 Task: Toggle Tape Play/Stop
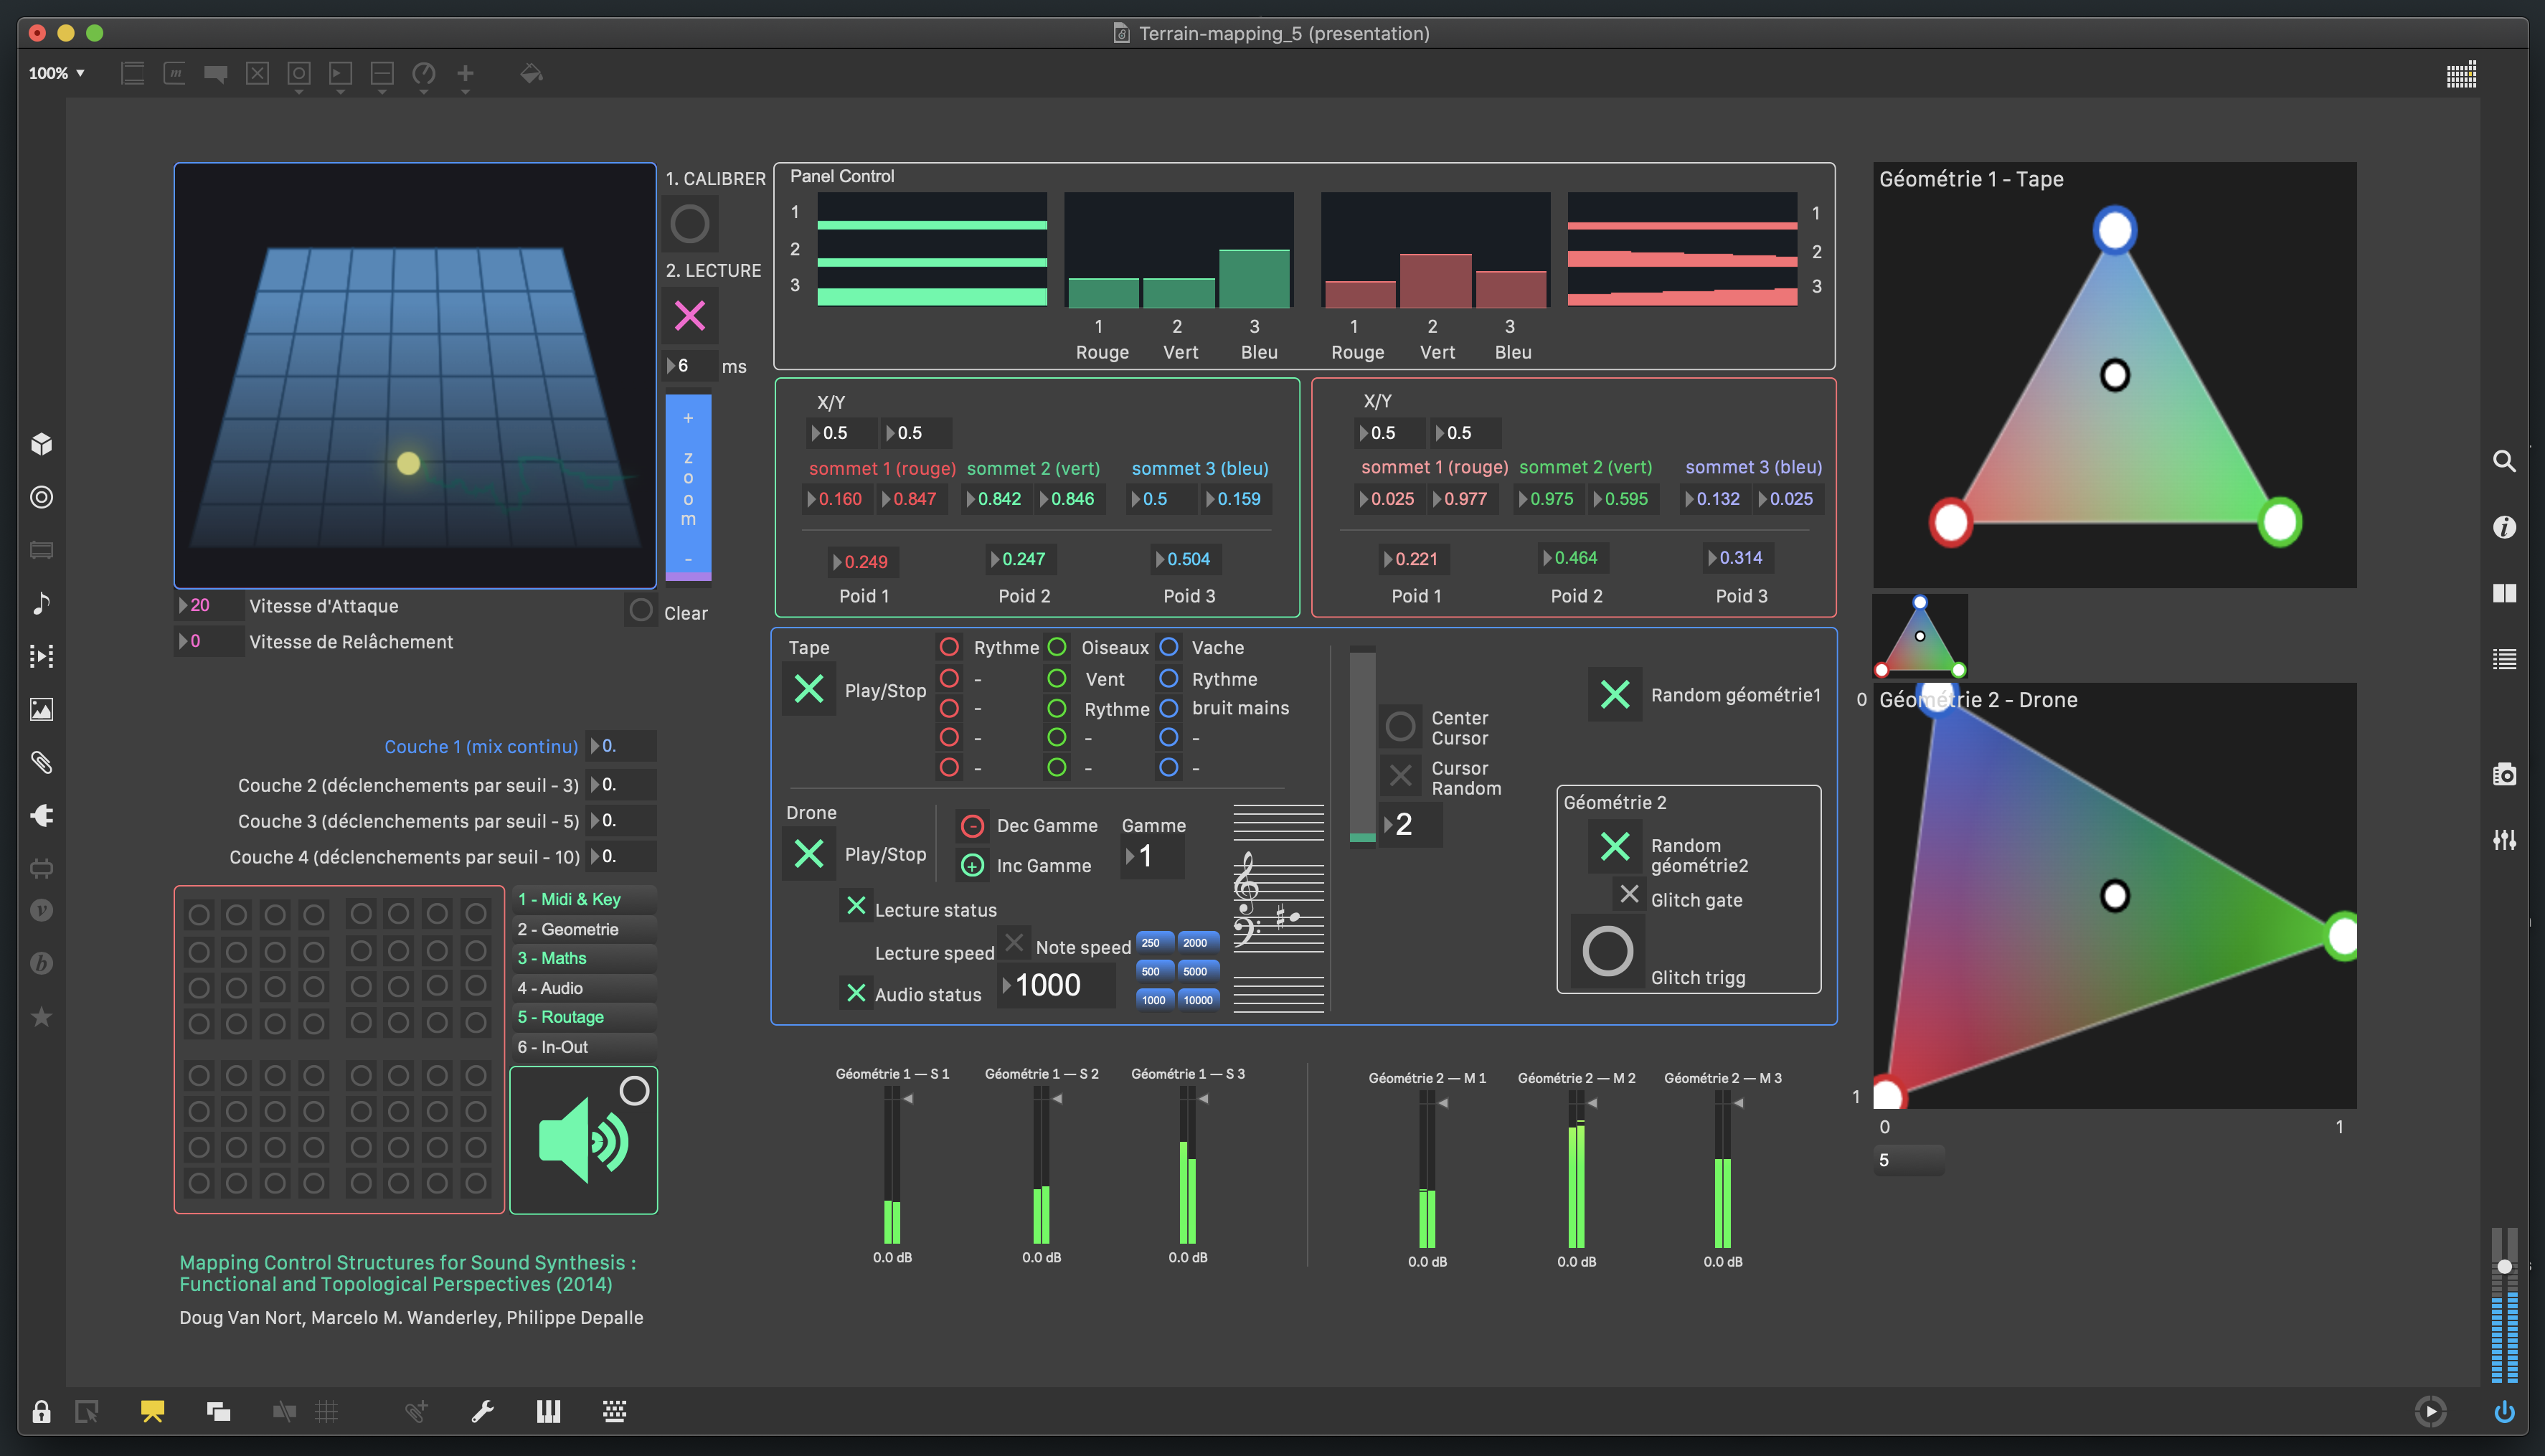808,688
